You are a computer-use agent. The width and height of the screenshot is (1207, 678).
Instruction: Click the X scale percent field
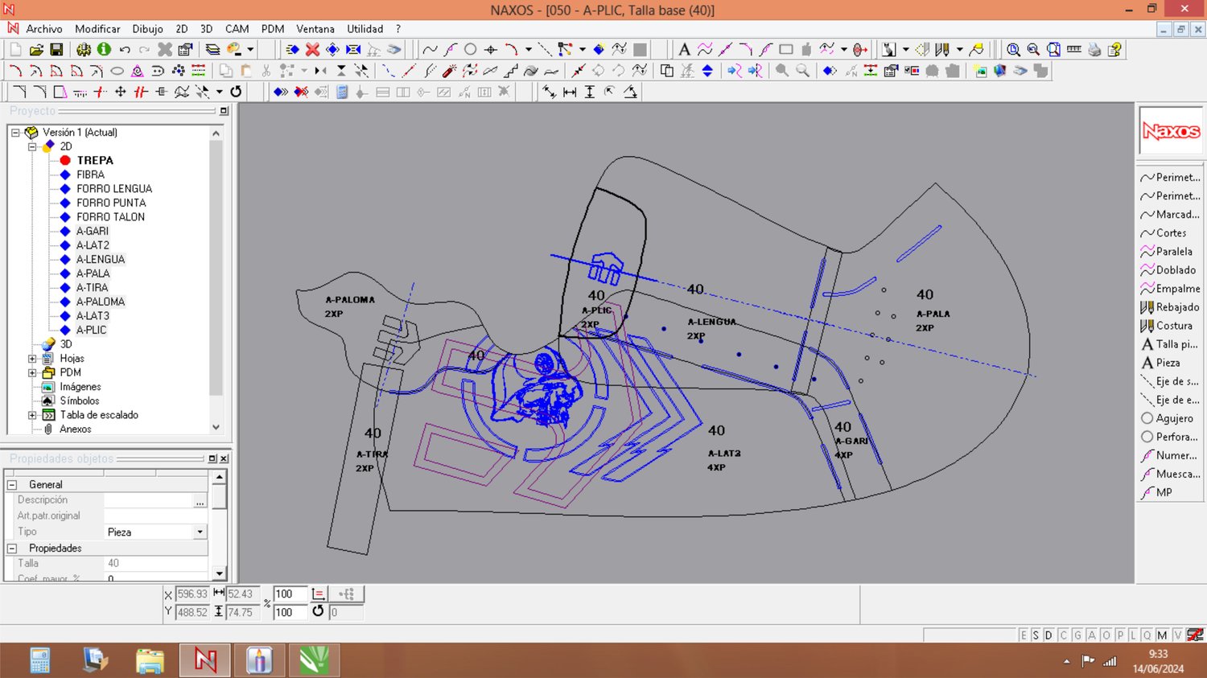pos(290,594)
